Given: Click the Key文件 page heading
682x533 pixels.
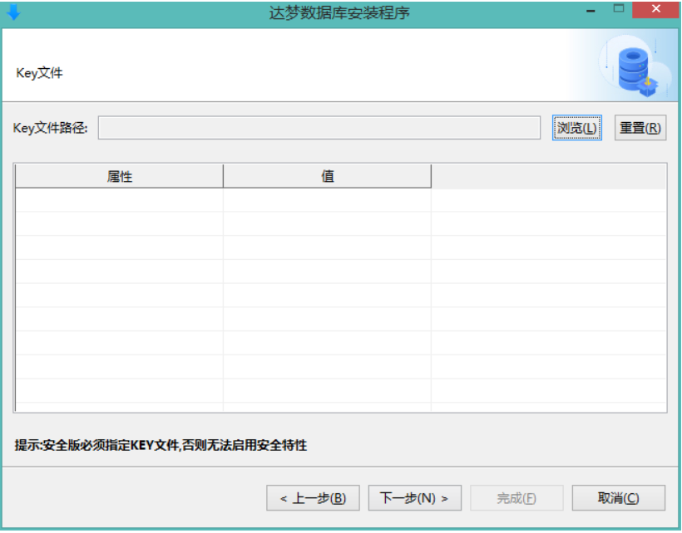Looking at the screenshot, I should click(39, 73).
